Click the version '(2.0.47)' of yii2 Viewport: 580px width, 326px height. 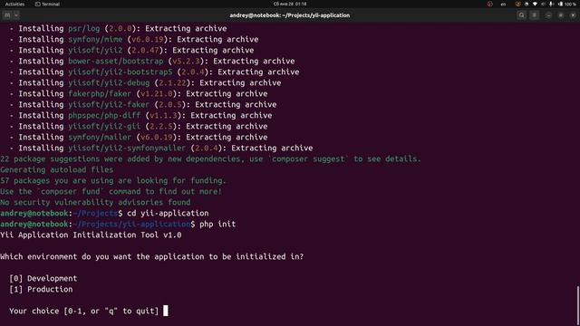(x=145, y=51)
